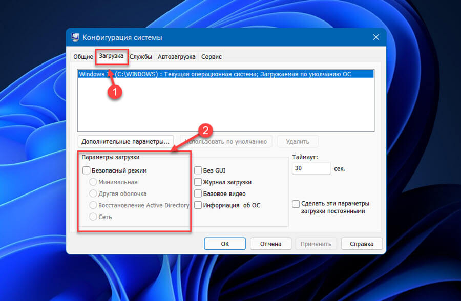Select the Минимальная radio option
The image size is (461, 301).
(x=93, y=182)
